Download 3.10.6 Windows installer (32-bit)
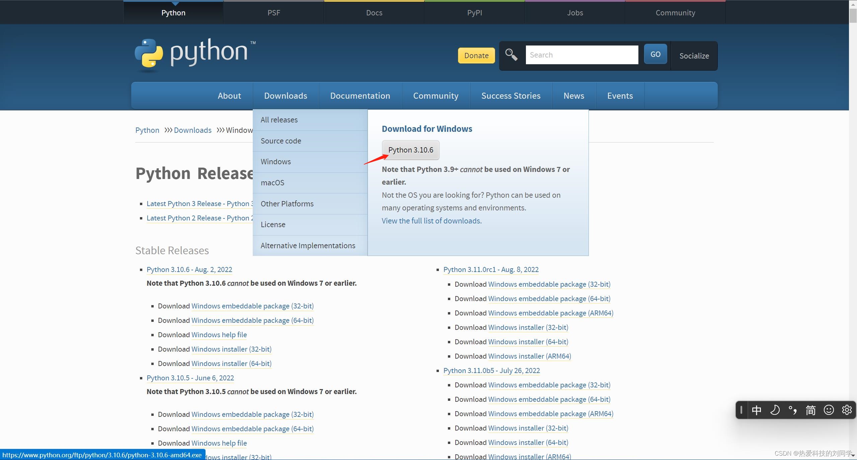Image resolution: width=857 pixels, height=460 pixels. point(231,349)
